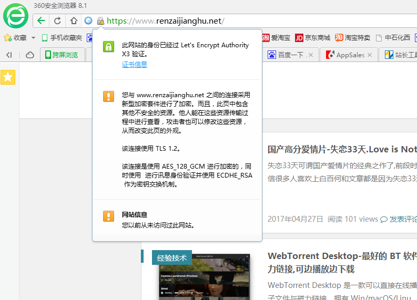Open the home page via the house icon
Image resolution: width=417 pixels, height=300 pixels.
pos(74,20)
